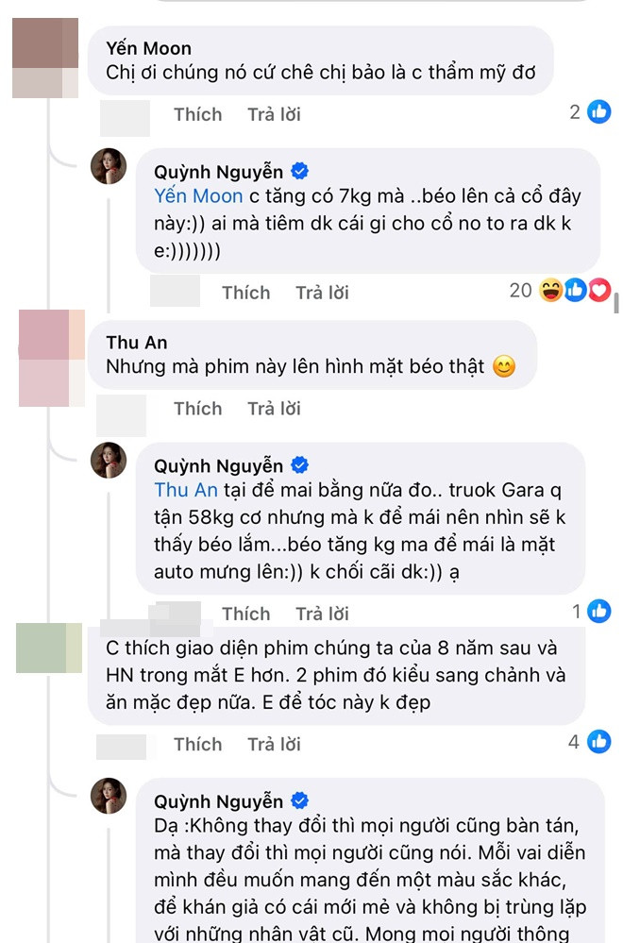Screen dimensions: 623x943
Task: Click Quỳnh Nguyễn's profile picture
Action: point(112,166)
